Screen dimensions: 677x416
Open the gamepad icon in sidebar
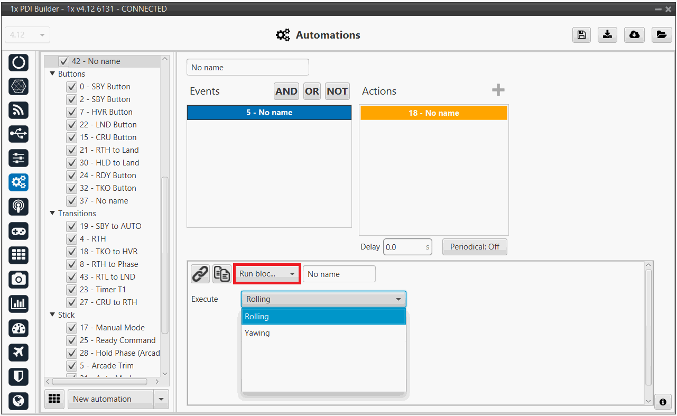(18, 230)
